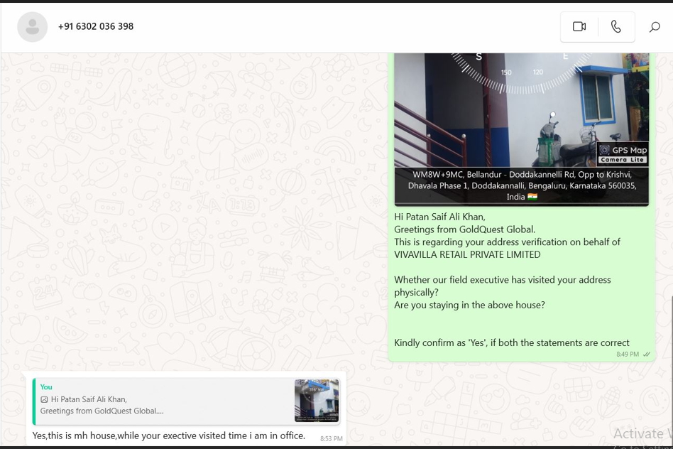Screen dimensions: 673x449
Task: Click the 8:53 PM timestamp on reply
Action: [331, 439]
